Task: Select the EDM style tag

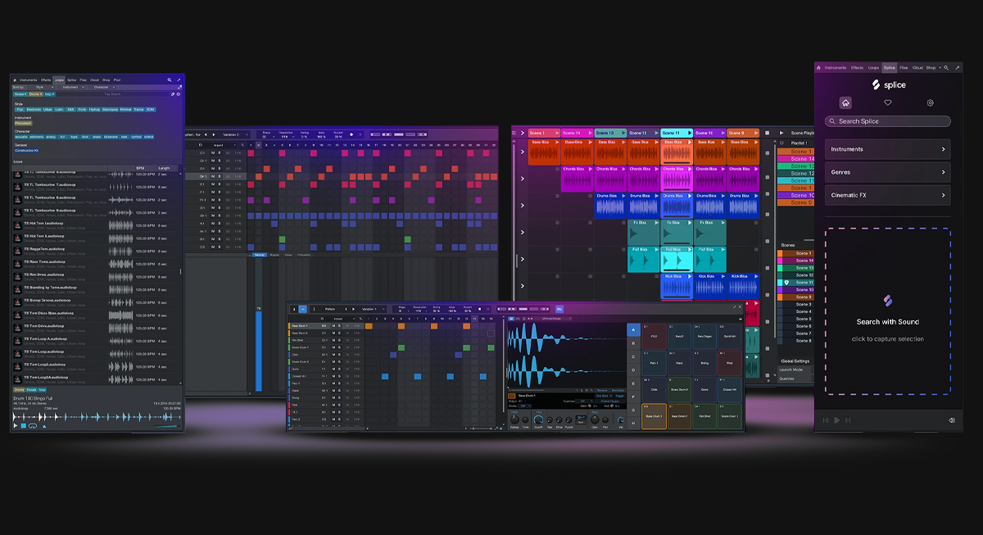Action: pos(150,109)
